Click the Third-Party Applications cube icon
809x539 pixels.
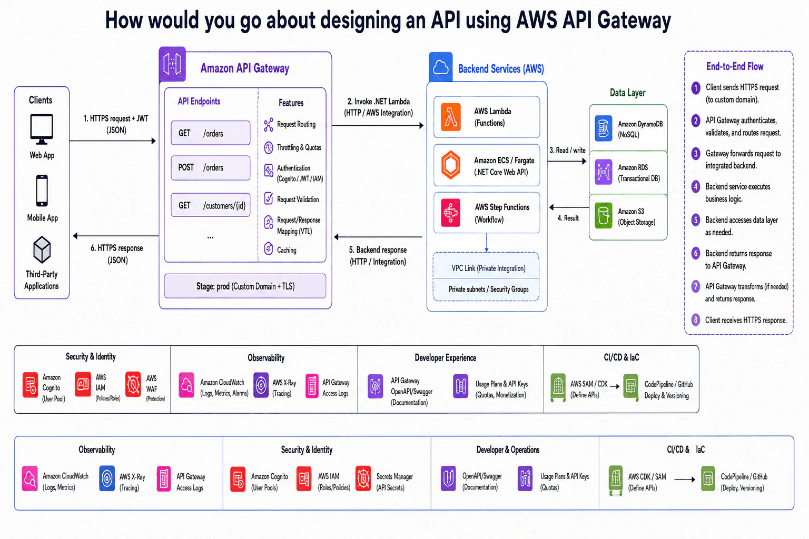click(42, 249)
